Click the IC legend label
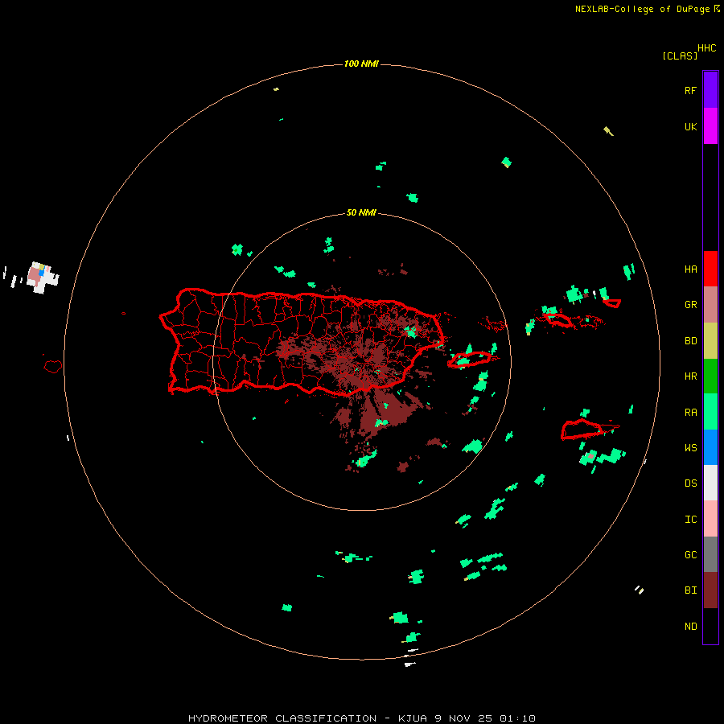This screenshot has height=724, width=724. (690, 520)
